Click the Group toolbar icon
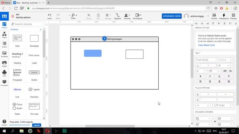The height and width of the screenshot is (134, 239). point(89,16)
